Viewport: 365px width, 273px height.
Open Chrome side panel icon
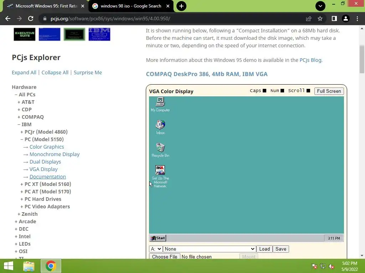click(334, 18)
